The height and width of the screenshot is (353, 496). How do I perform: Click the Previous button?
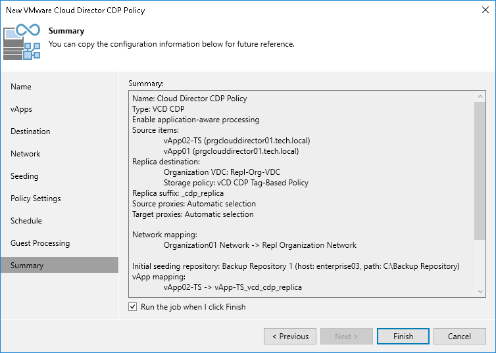(x=289, y=337)
